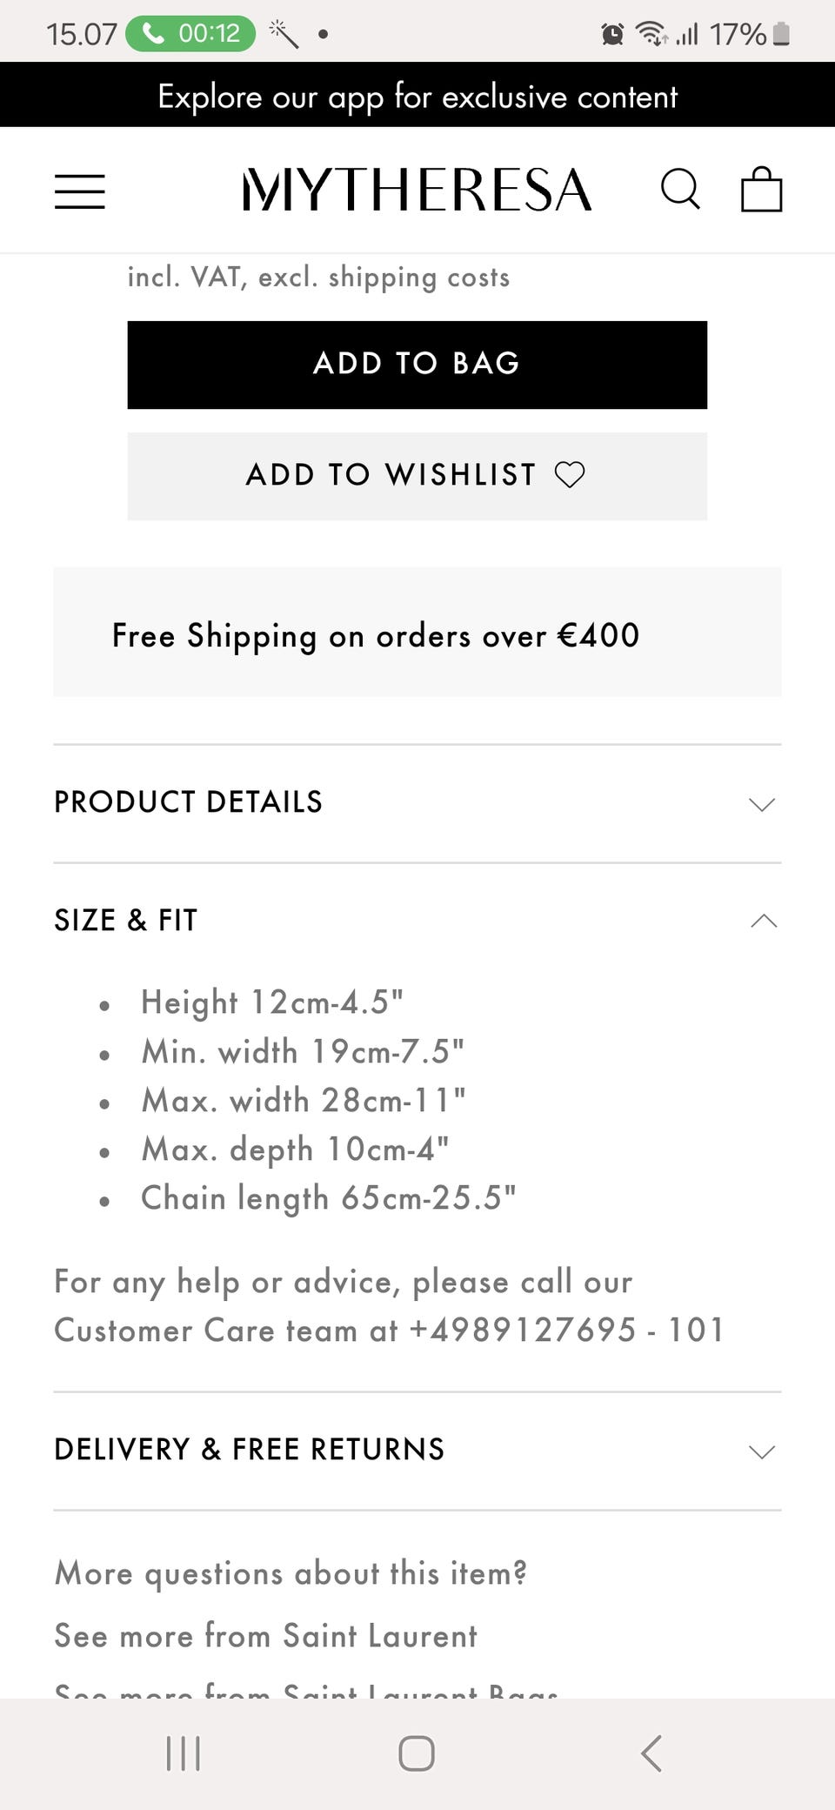Tap the Size & Fit heading
Viewport: 835px width, 1810px height.
[126, 921]
